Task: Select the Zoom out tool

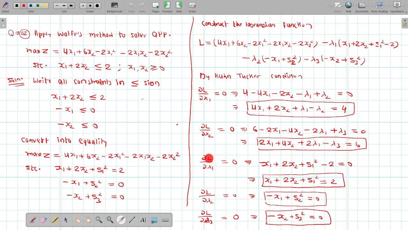Action: click(x=110, y=220)
